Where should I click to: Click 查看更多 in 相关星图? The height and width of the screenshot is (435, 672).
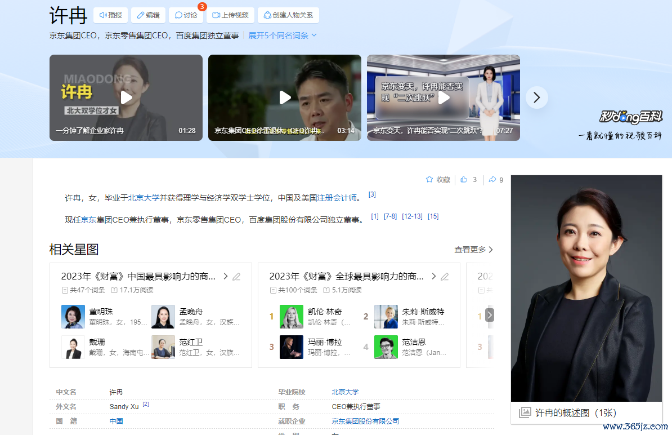[x=473, y=250]
